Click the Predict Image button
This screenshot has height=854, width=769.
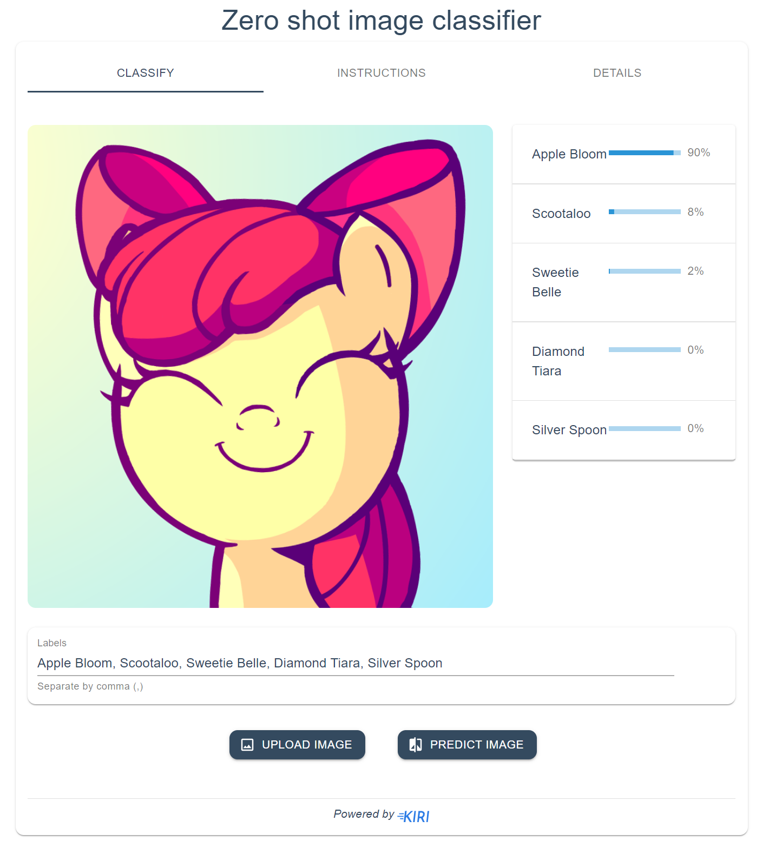(467, 745)
